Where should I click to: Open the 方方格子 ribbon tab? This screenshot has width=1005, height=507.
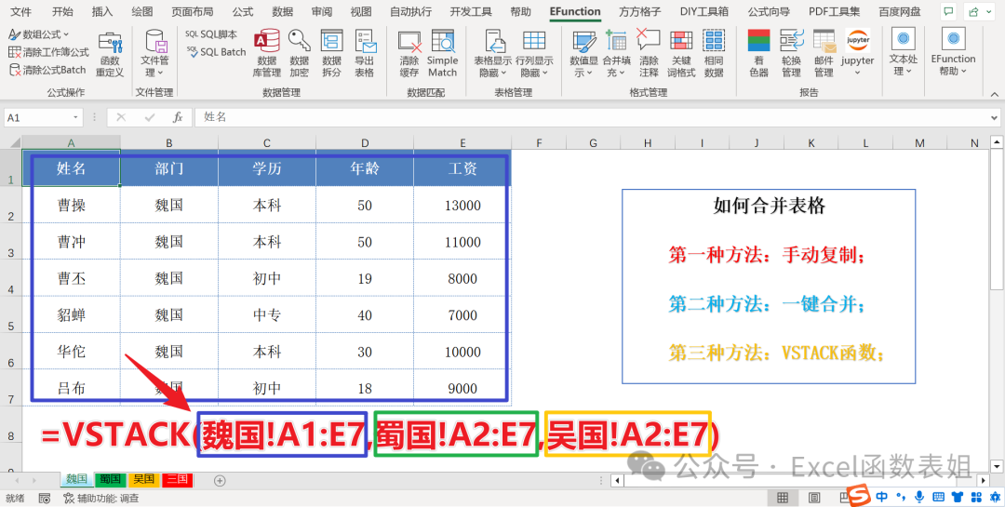[x=639, y=11]
